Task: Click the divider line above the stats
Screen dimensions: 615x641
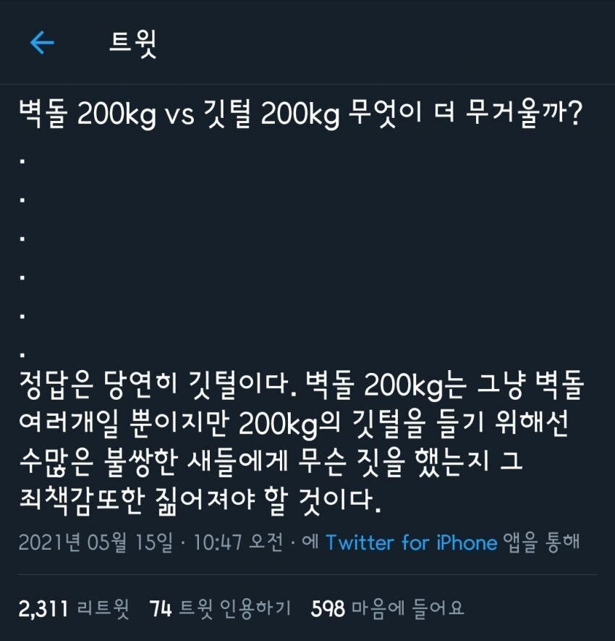Action: click(x=307, y=574)
